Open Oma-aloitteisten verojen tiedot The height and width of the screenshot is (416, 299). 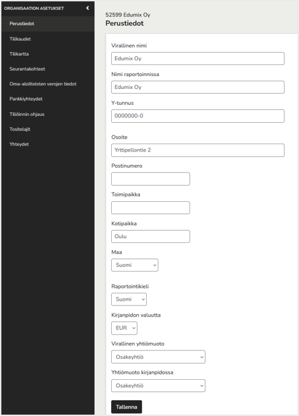43,84
